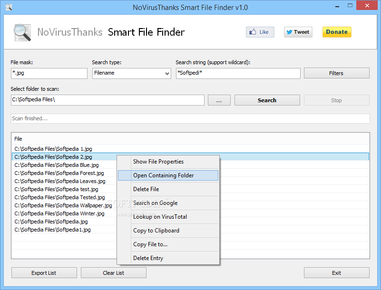Focus the Select folder to scan field
Image resolution: width=381 pixels, height=290 pixels.
(107, 100)
